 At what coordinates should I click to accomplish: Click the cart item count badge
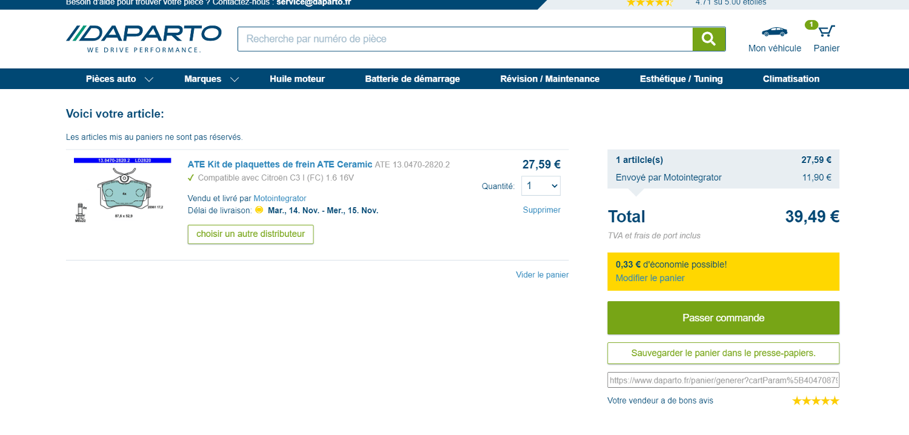click(811, 25)
